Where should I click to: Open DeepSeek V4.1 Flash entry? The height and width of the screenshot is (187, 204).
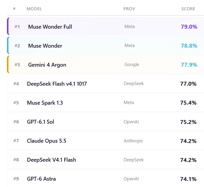pos(51,160)
